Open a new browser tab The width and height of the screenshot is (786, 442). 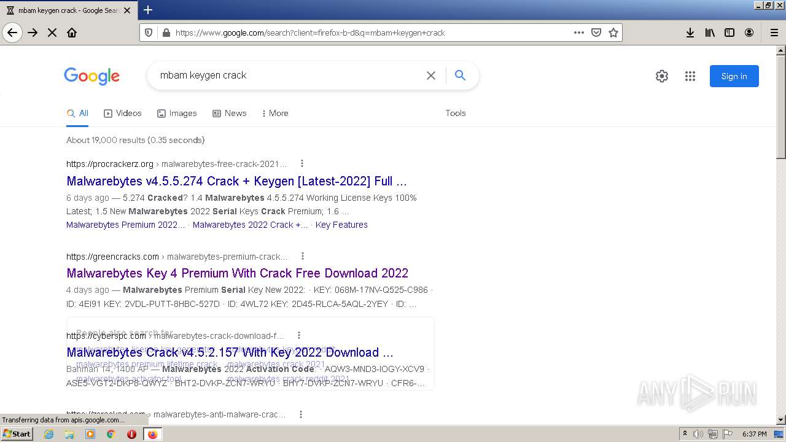click(x=148, y=10)
